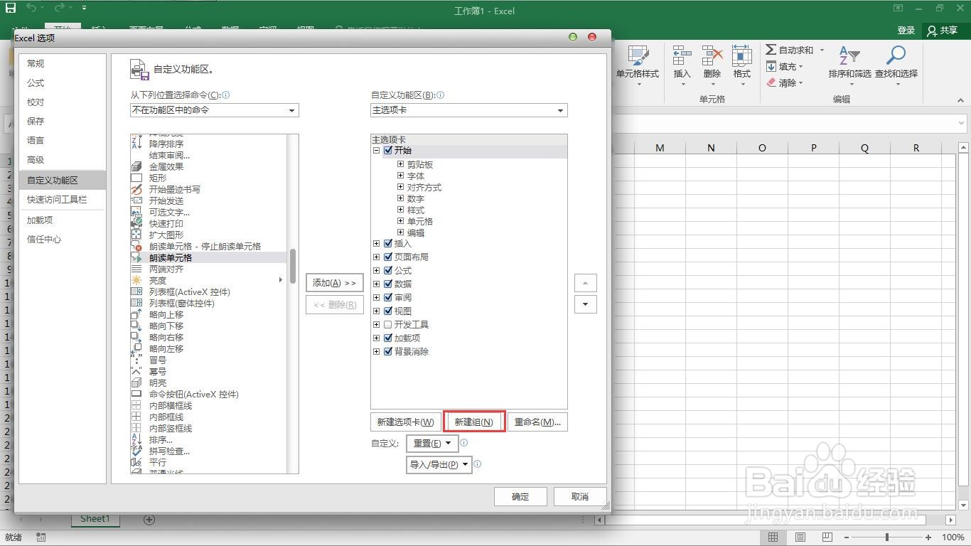Toggle the 审阅 tab checkbox
Viewport: 971px width, 546px height.
point(388,297)
